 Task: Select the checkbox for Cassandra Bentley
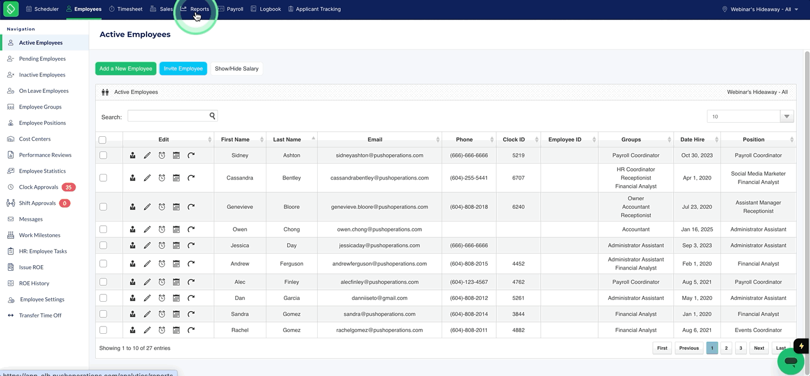(x=103, y=178)
